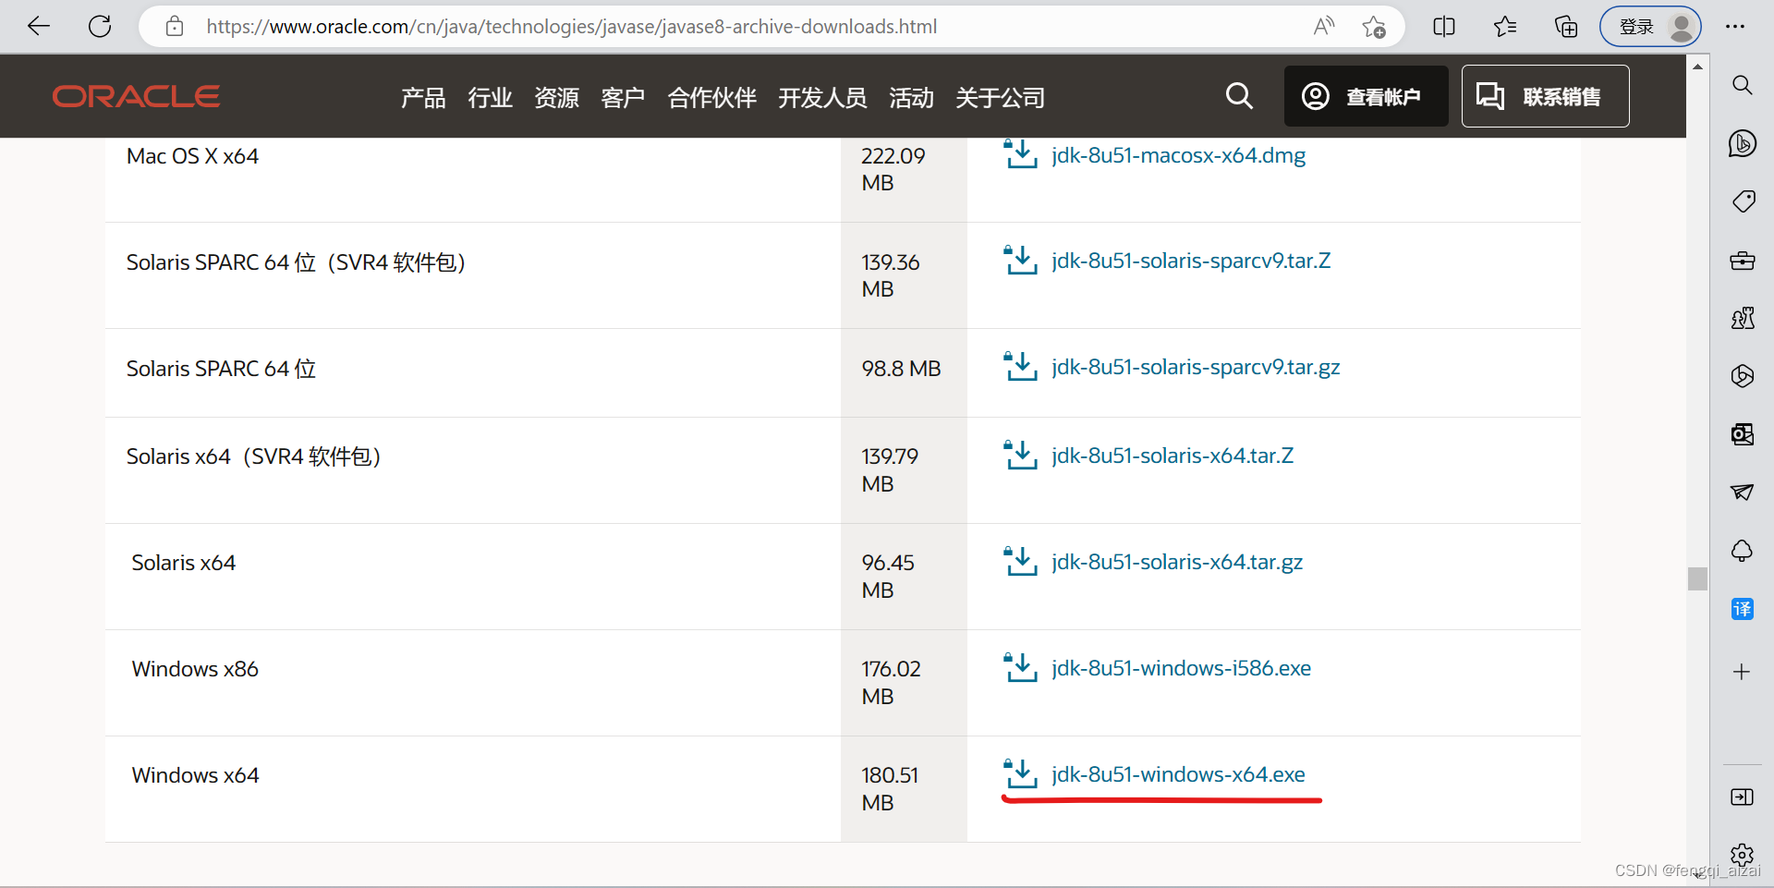Viewport: 1774px width, 888px height.
Task: Click download icon beside solaris-sparcv9.tar.Z
Action: tap(1020, 260)
